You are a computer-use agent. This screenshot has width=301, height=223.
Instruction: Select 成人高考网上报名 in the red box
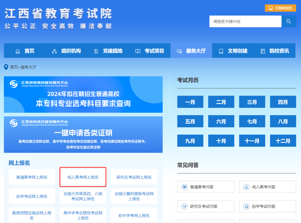coord(83,177)
